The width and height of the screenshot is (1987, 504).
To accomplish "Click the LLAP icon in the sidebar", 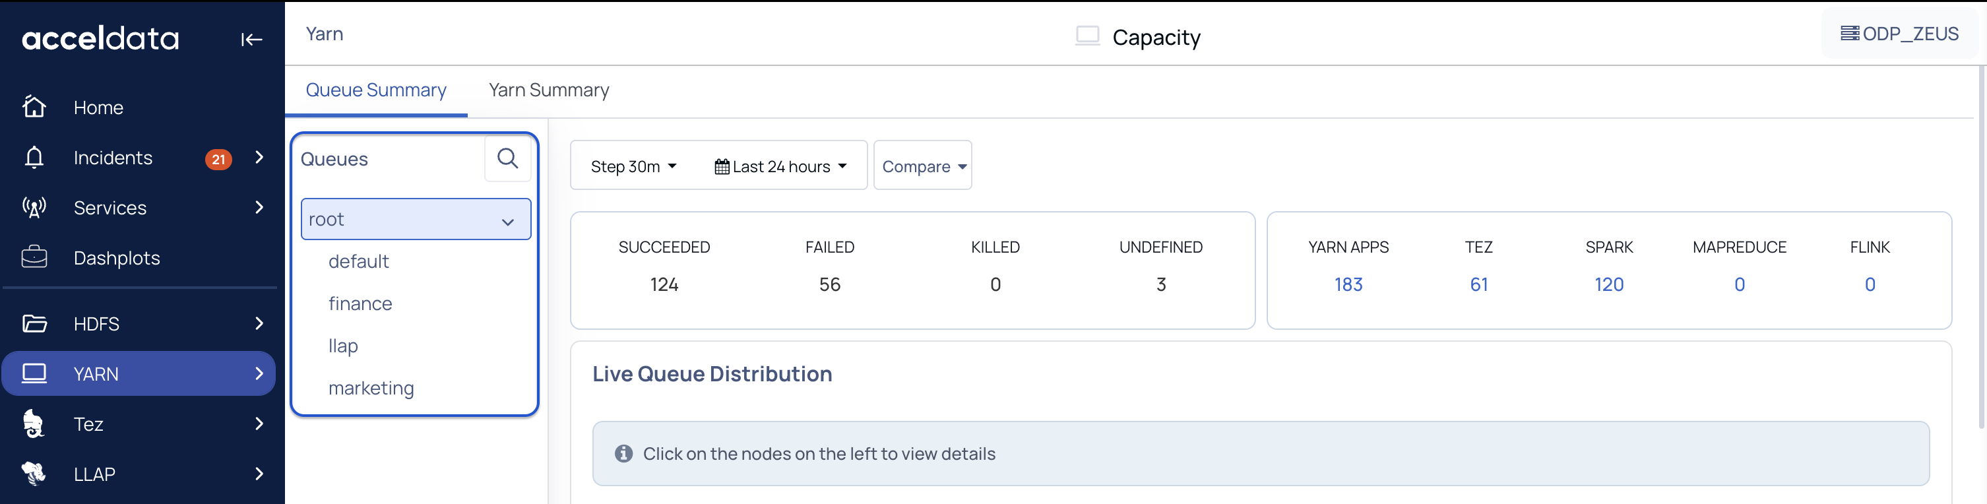I will tap(35, 473).
